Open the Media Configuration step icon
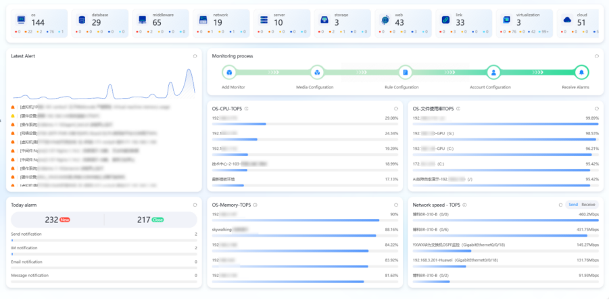The width and height of the screenshot is (609, 300). point(318,72)
